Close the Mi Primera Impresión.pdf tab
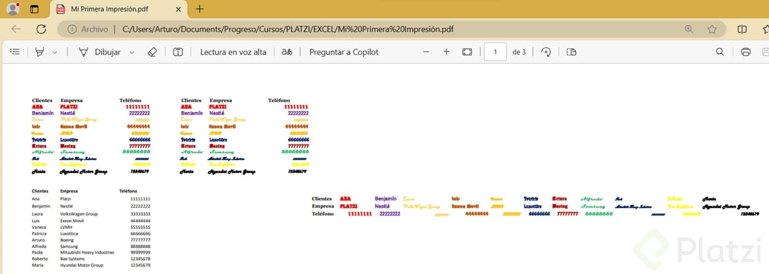769x274 pixels. (178, 9)
